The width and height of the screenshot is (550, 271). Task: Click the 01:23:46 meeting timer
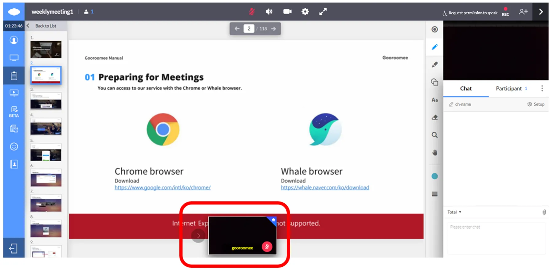[14, 26]
